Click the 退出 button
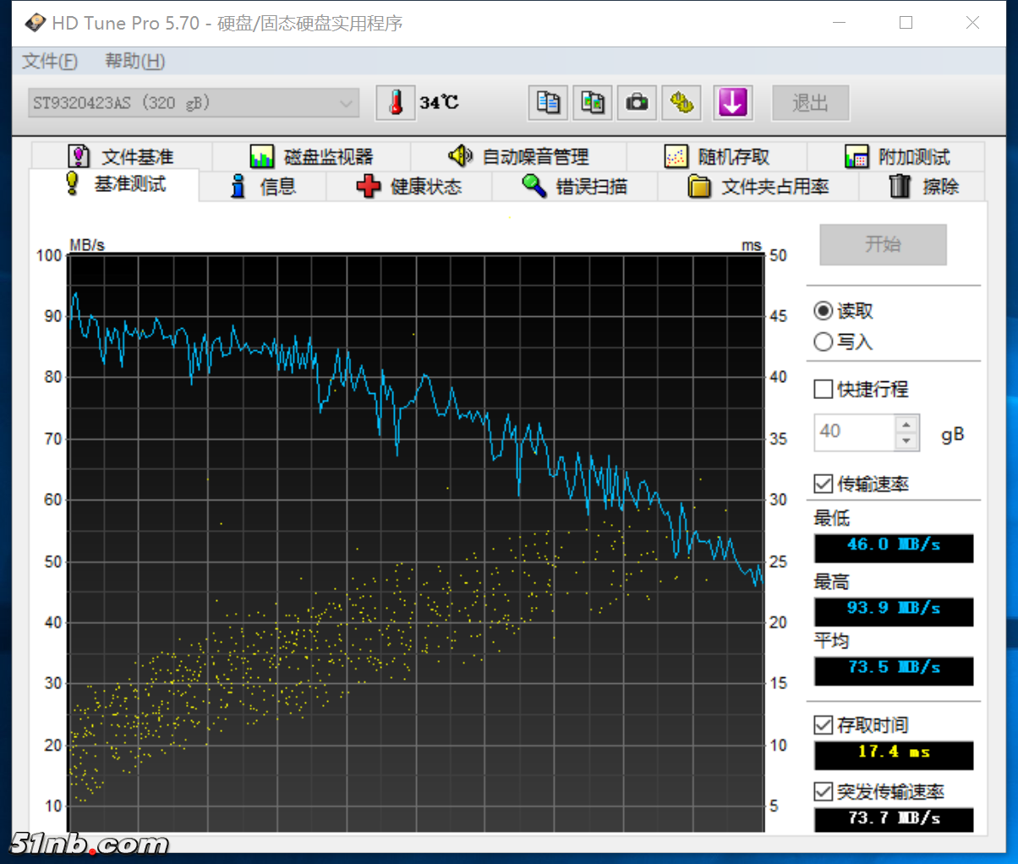The image size is (1018, 864). 810,102
